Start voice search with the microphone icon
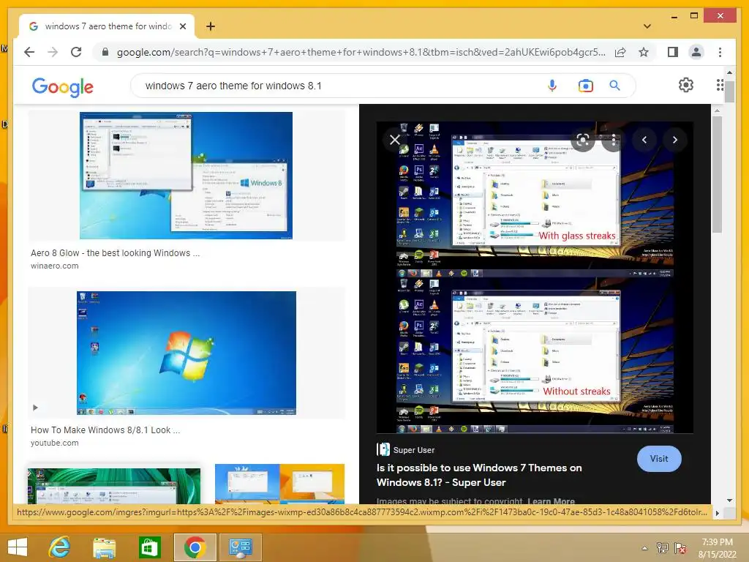 tap(552, 86)
